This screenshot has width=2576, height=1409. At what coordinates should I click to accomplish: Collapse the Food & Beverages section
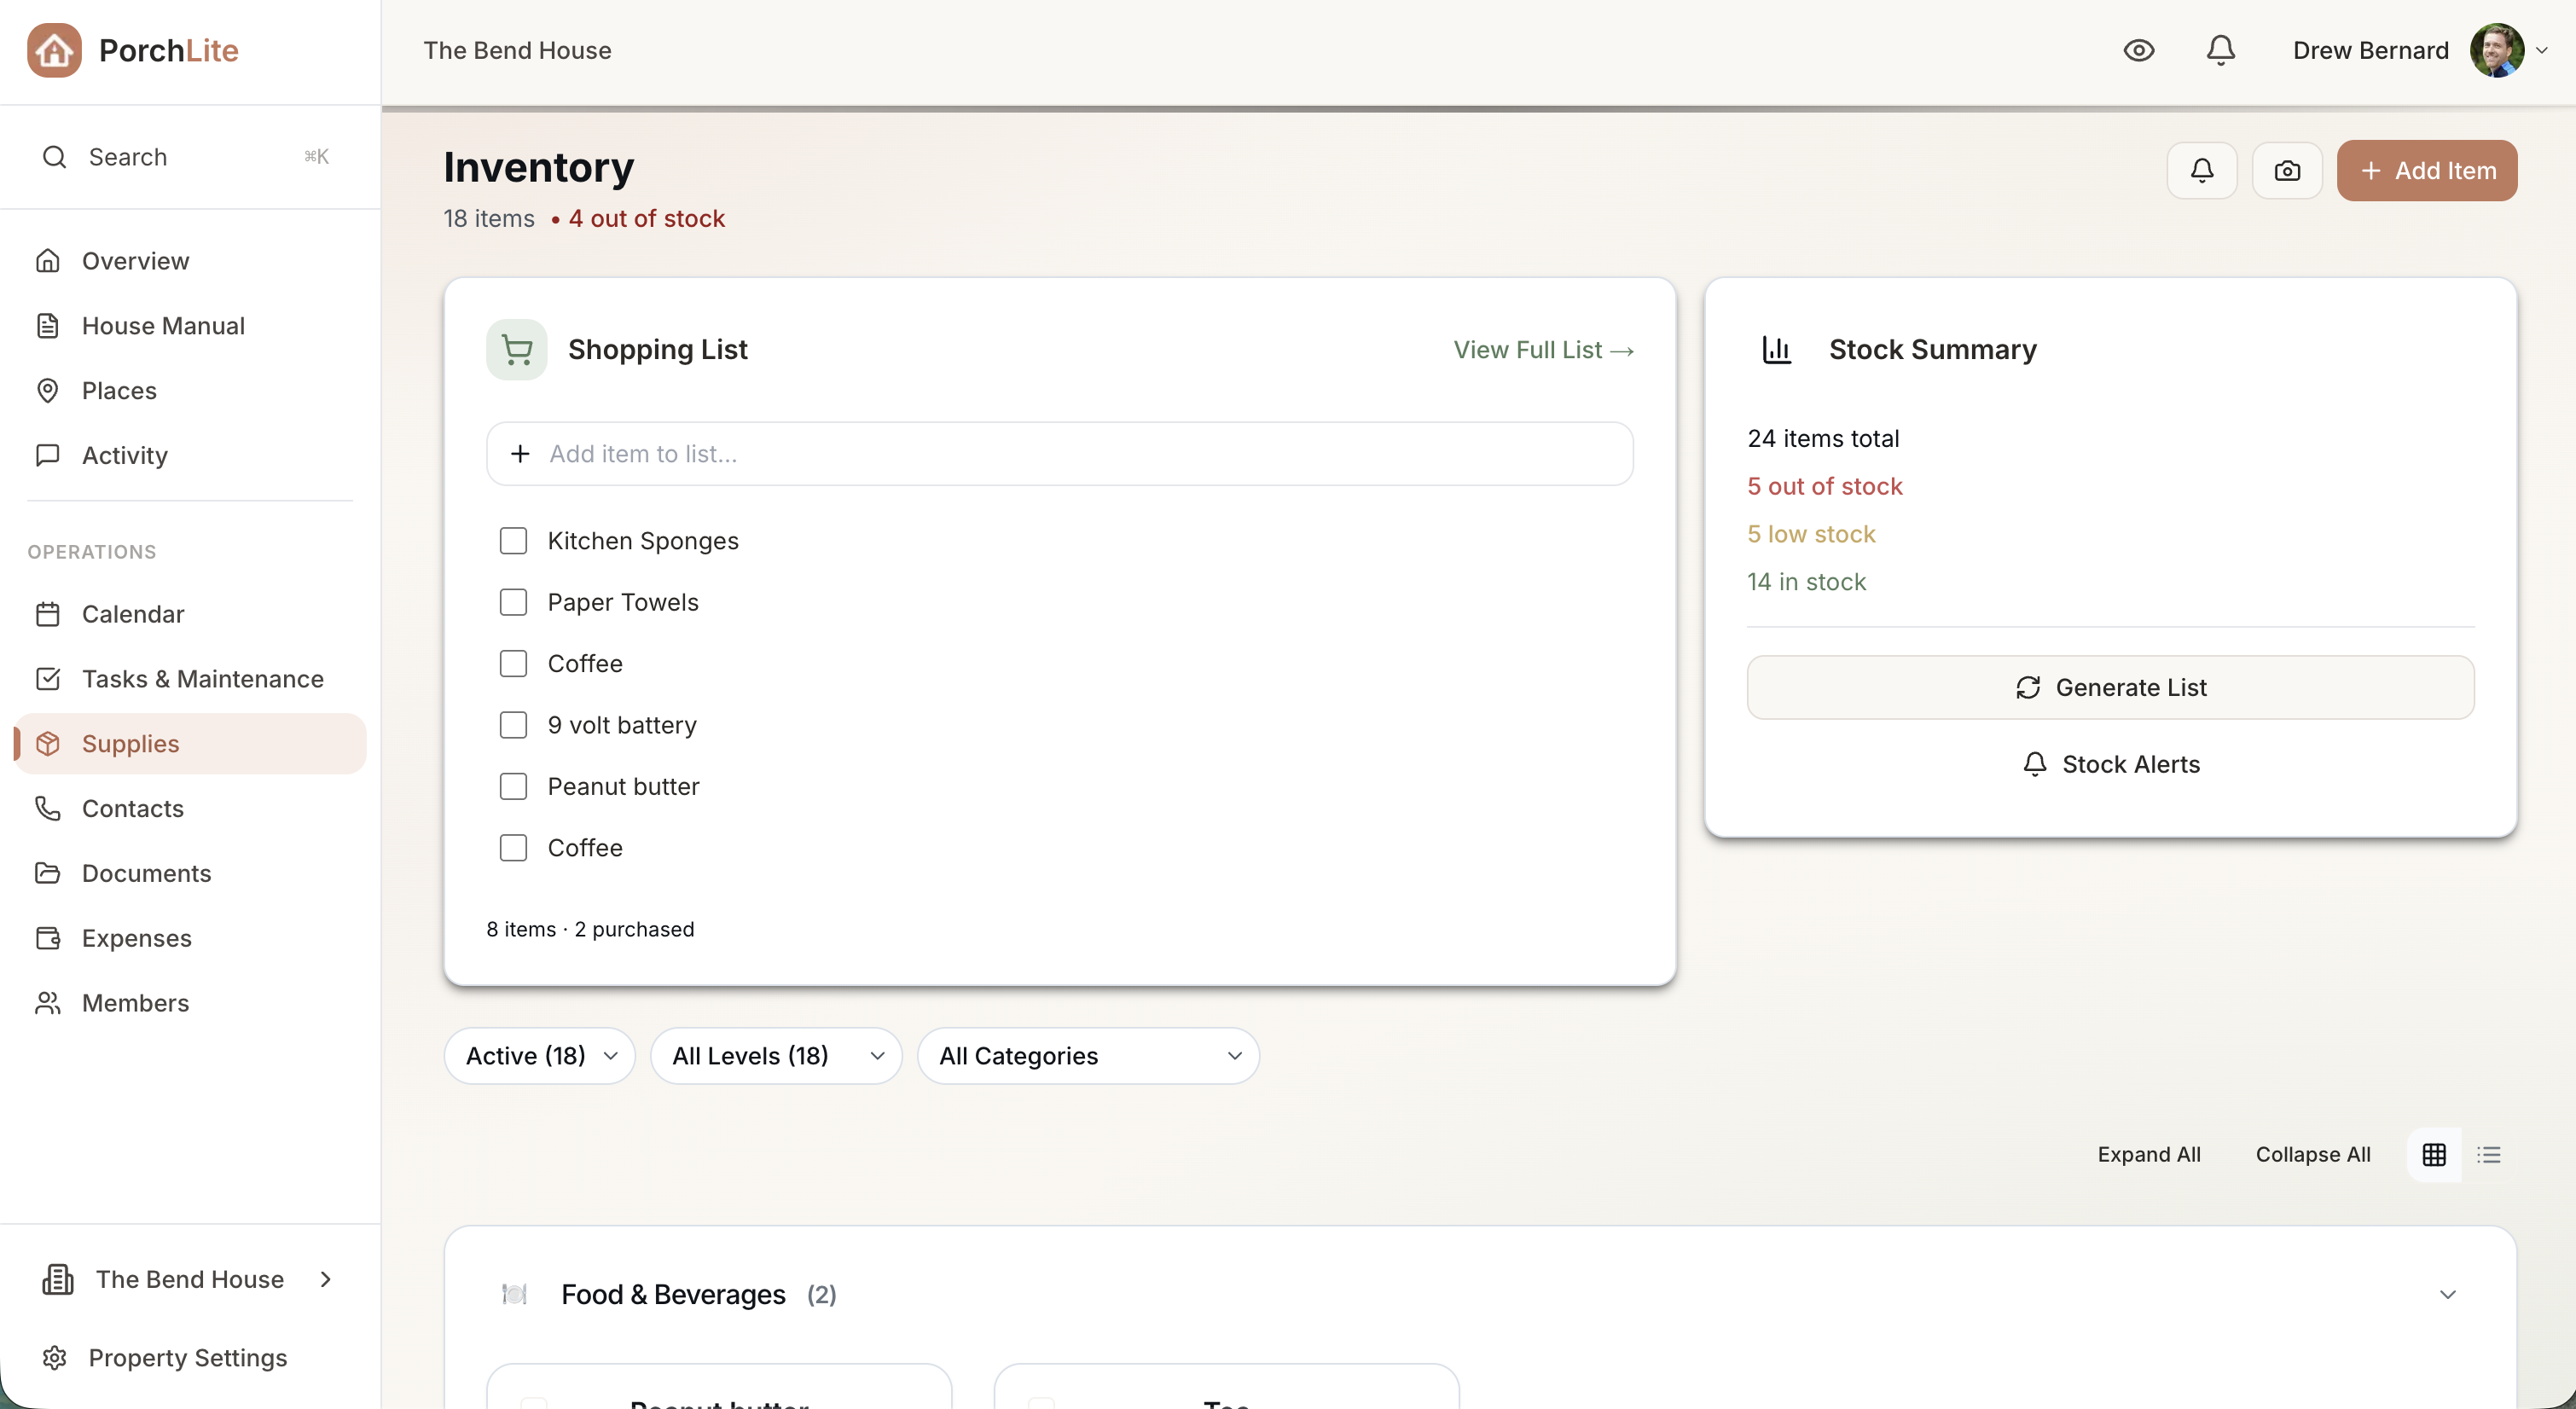(x=2447, y=1295)
